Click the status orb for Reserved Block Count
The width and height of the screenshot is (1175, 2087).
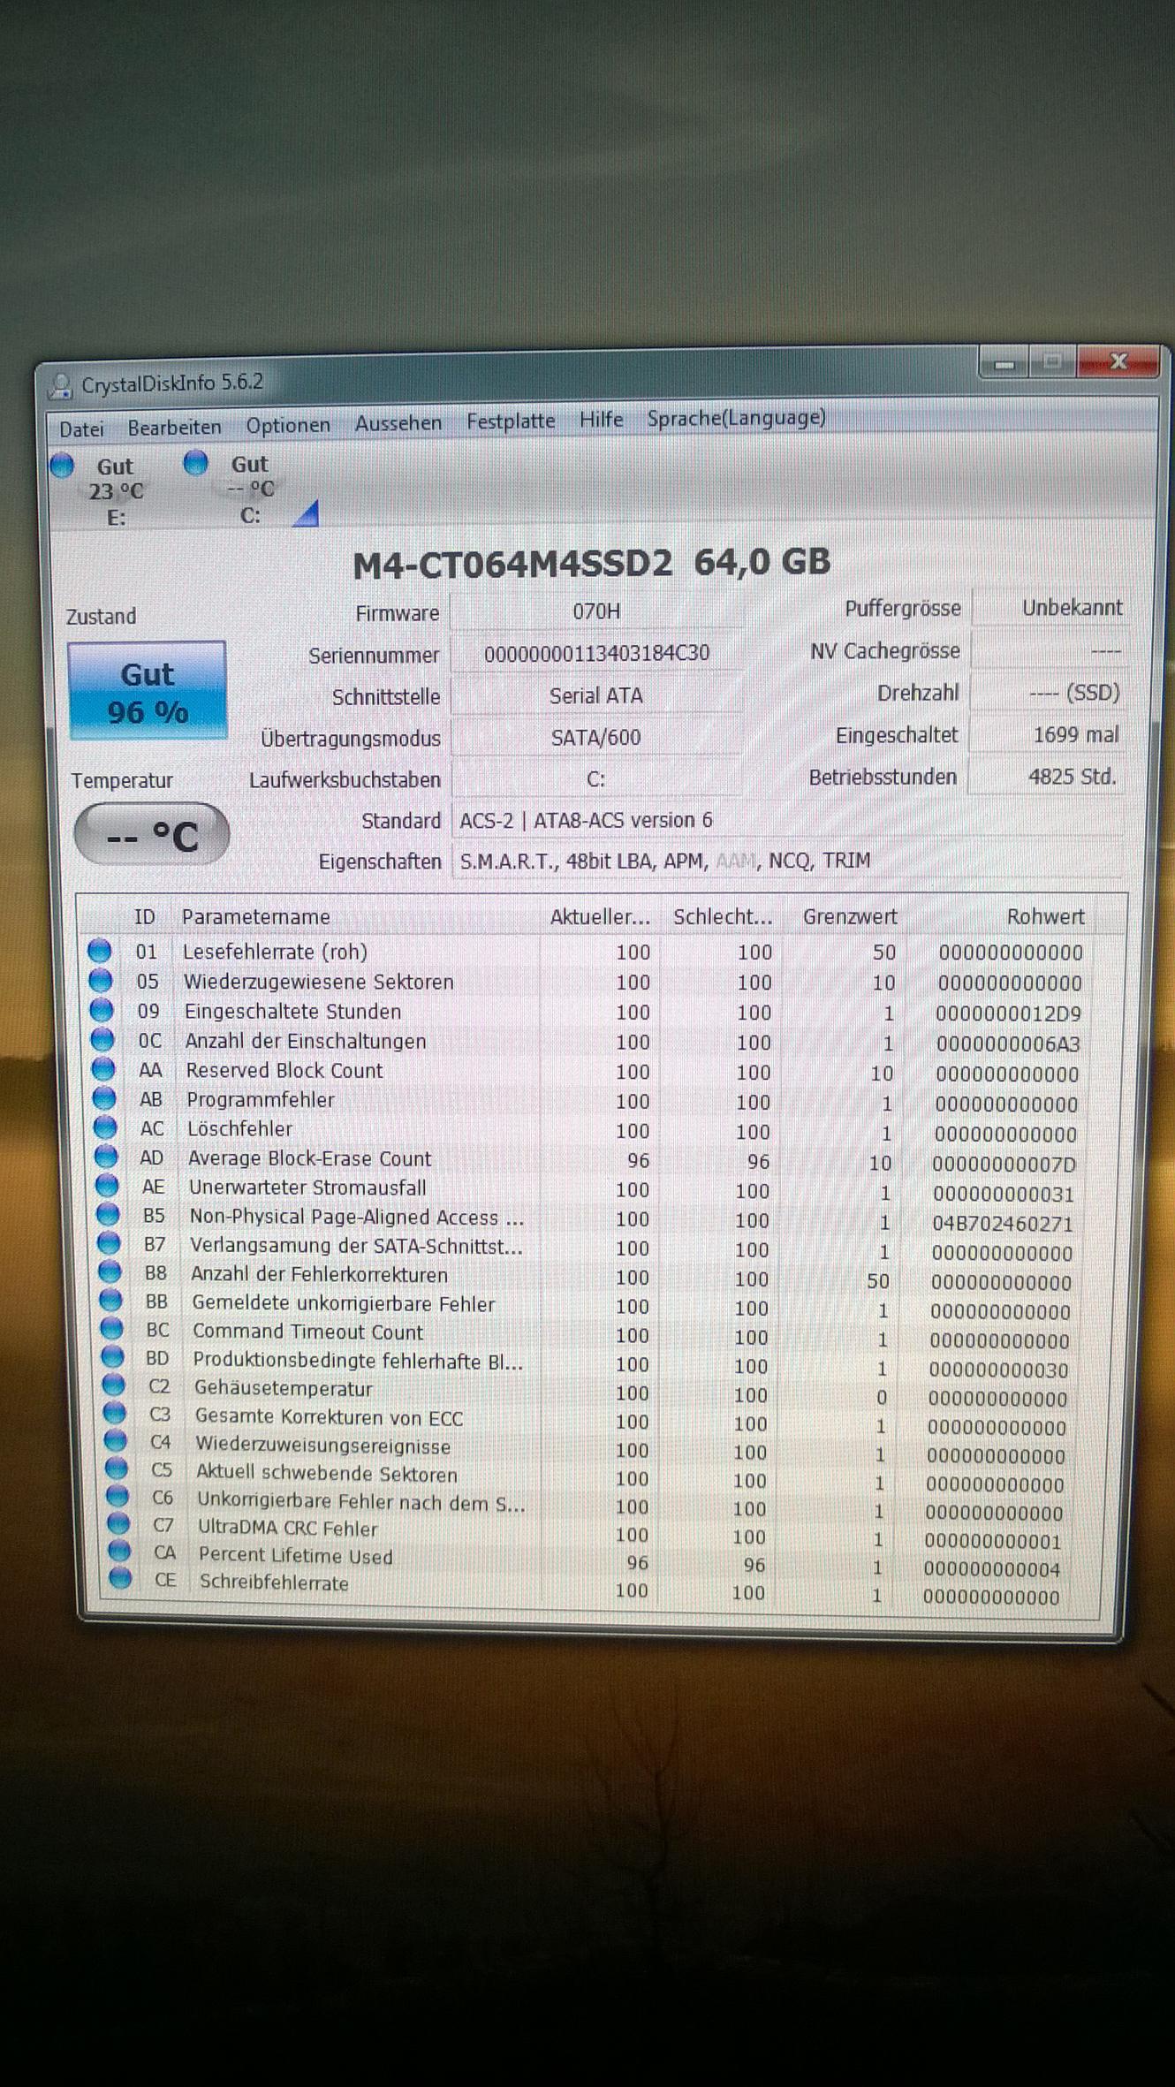(103, 1069)
